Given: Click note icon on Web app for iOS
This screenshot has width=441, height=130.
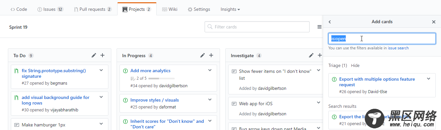Looking at the screenshot, I should coord(234,104).
